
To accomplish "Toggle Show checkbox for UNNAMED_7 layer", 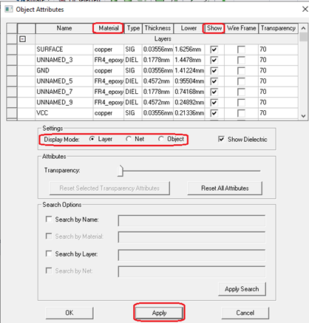I will pos(214,92).
